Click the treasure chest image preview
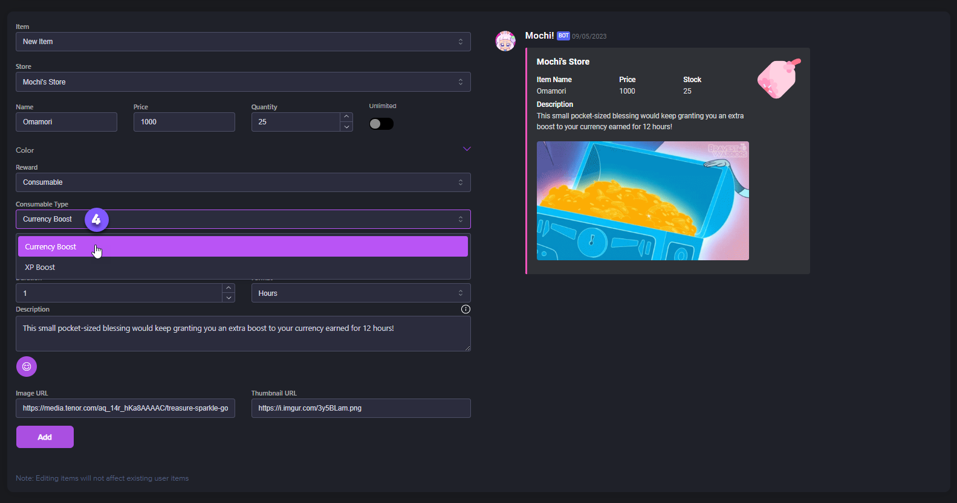This screenshot has width=957, height=503. coord(643,201)
